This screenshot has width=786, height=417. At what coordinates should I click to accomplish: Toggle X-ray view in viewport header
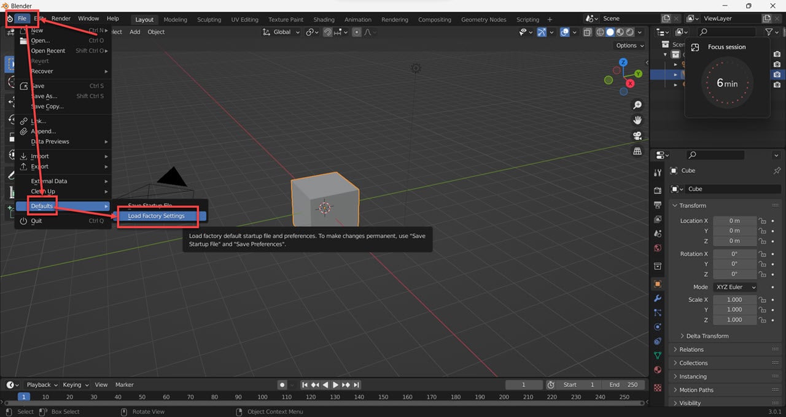point(588,32)
